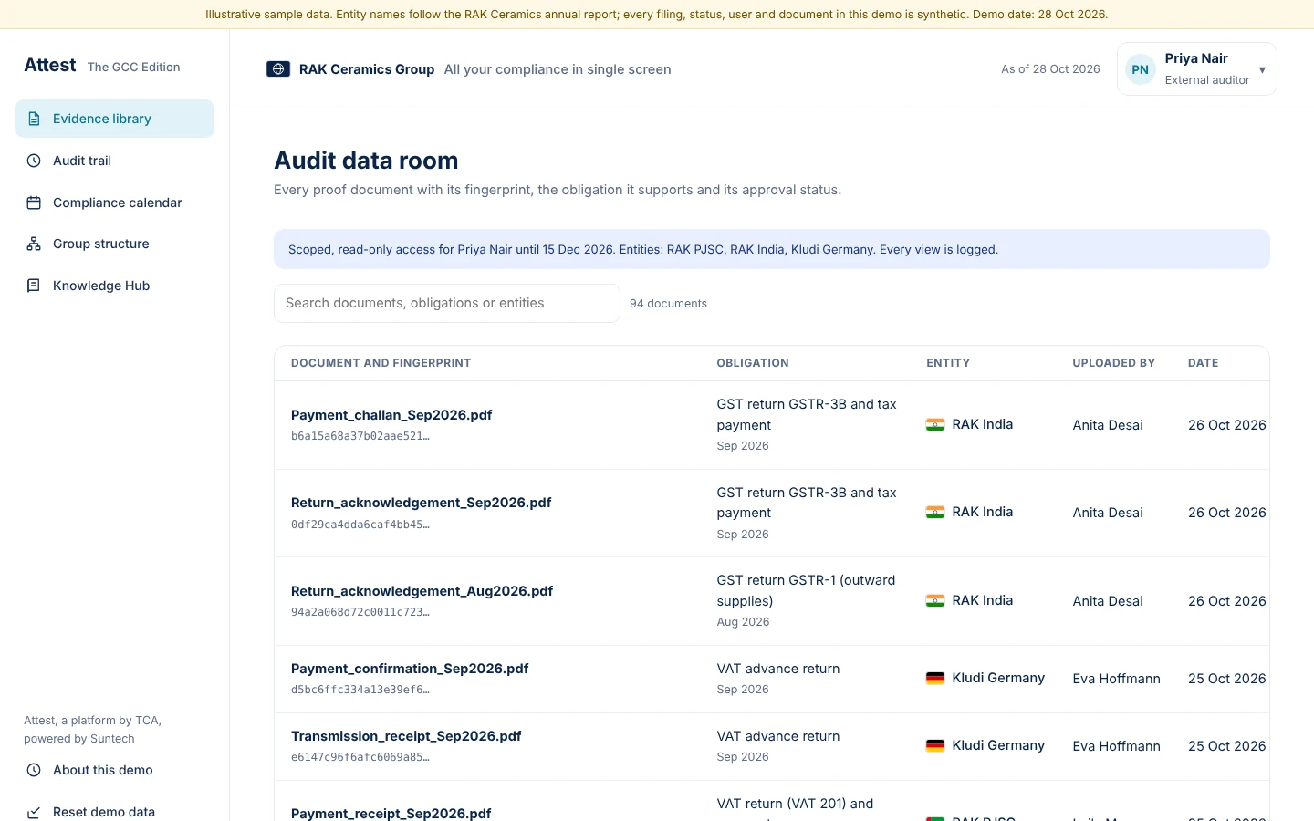The height and width of the screenshot is (821, 1314).
Task: Click the Group structure hierarchy icon
Action: 34,244
